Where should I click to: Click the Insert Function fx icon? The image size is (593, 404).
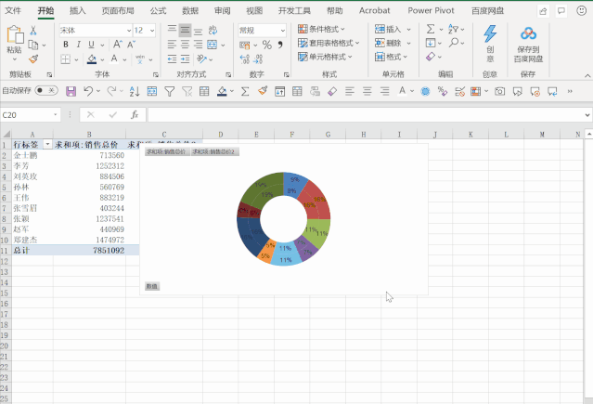click(x=135, y=115)
